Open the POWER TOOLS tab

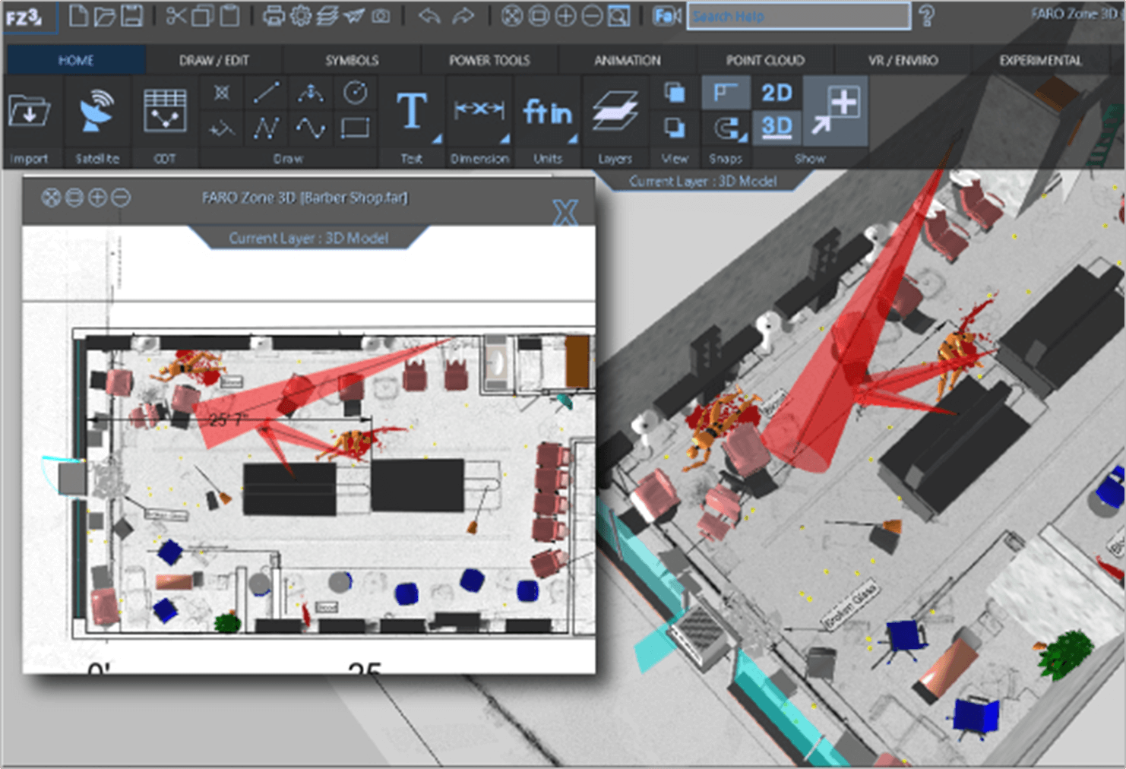(489, 60)
